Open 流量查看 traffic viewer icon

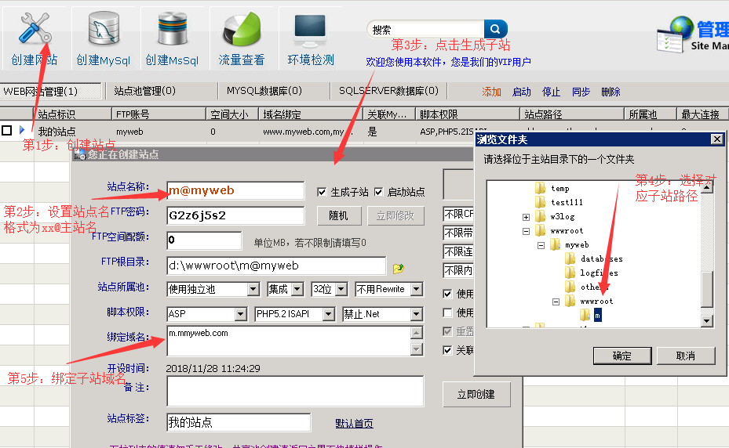coord(241,38)
